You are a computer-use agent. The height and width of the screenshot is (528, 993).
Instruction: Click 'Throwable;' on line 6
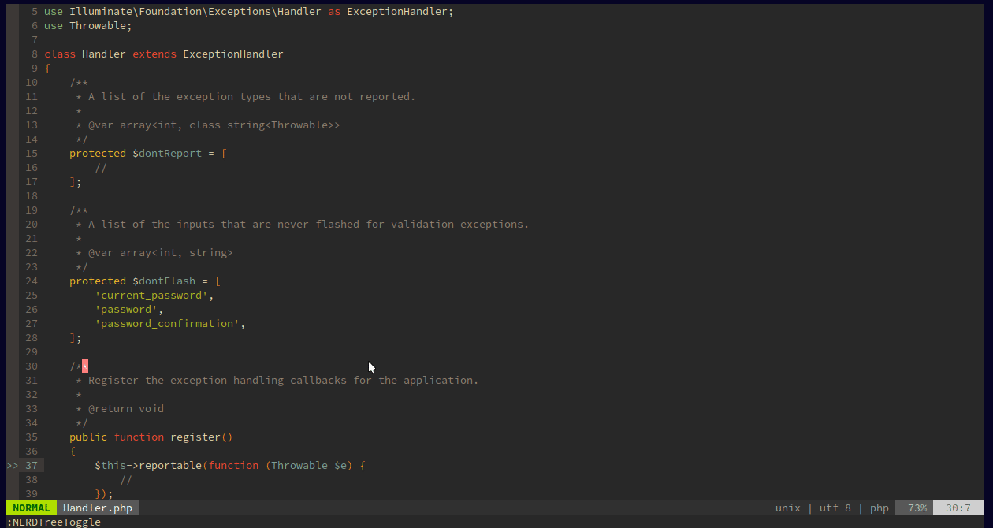tap(101, 26)
